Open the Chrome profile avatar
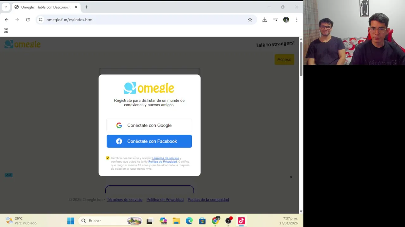405x227 pixels. point(286,20)
